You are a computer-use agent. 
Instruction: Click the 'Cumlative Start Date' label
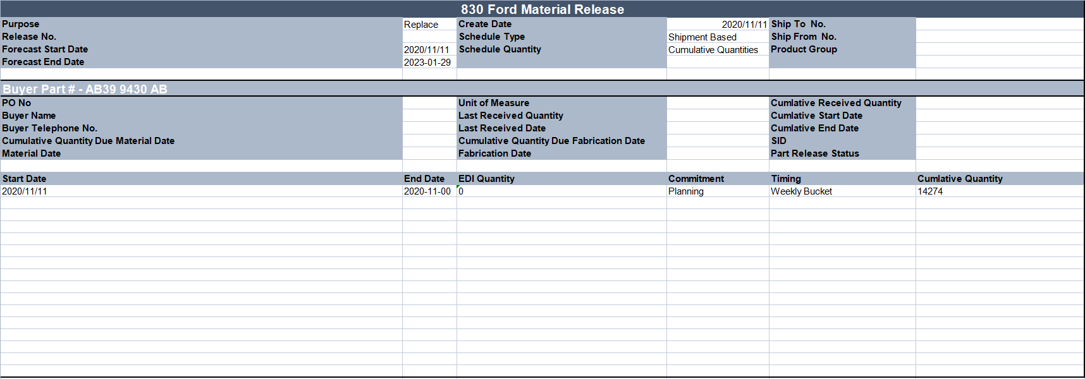click(842, 116)
